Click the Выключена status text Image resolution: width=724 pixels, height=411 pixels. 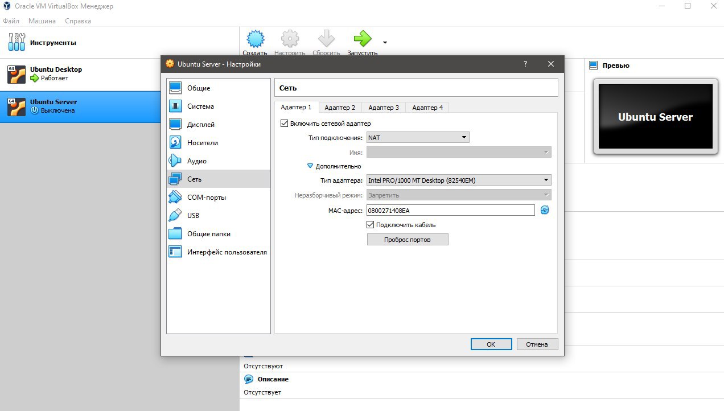[57, 110]
